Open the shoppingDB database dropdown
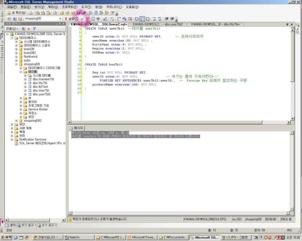 coord(60,19)
